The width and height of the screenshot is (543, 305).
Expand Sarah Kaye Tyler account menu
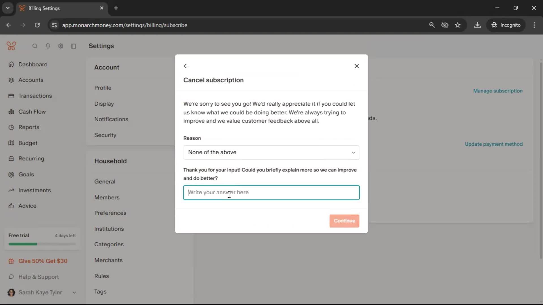click(74, 293)
